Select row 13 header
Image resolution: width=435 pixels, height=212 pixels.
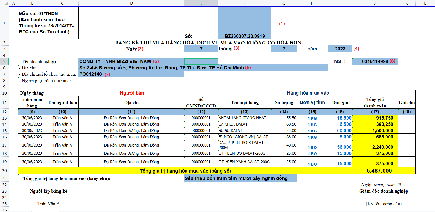click(x=4, y=118)
